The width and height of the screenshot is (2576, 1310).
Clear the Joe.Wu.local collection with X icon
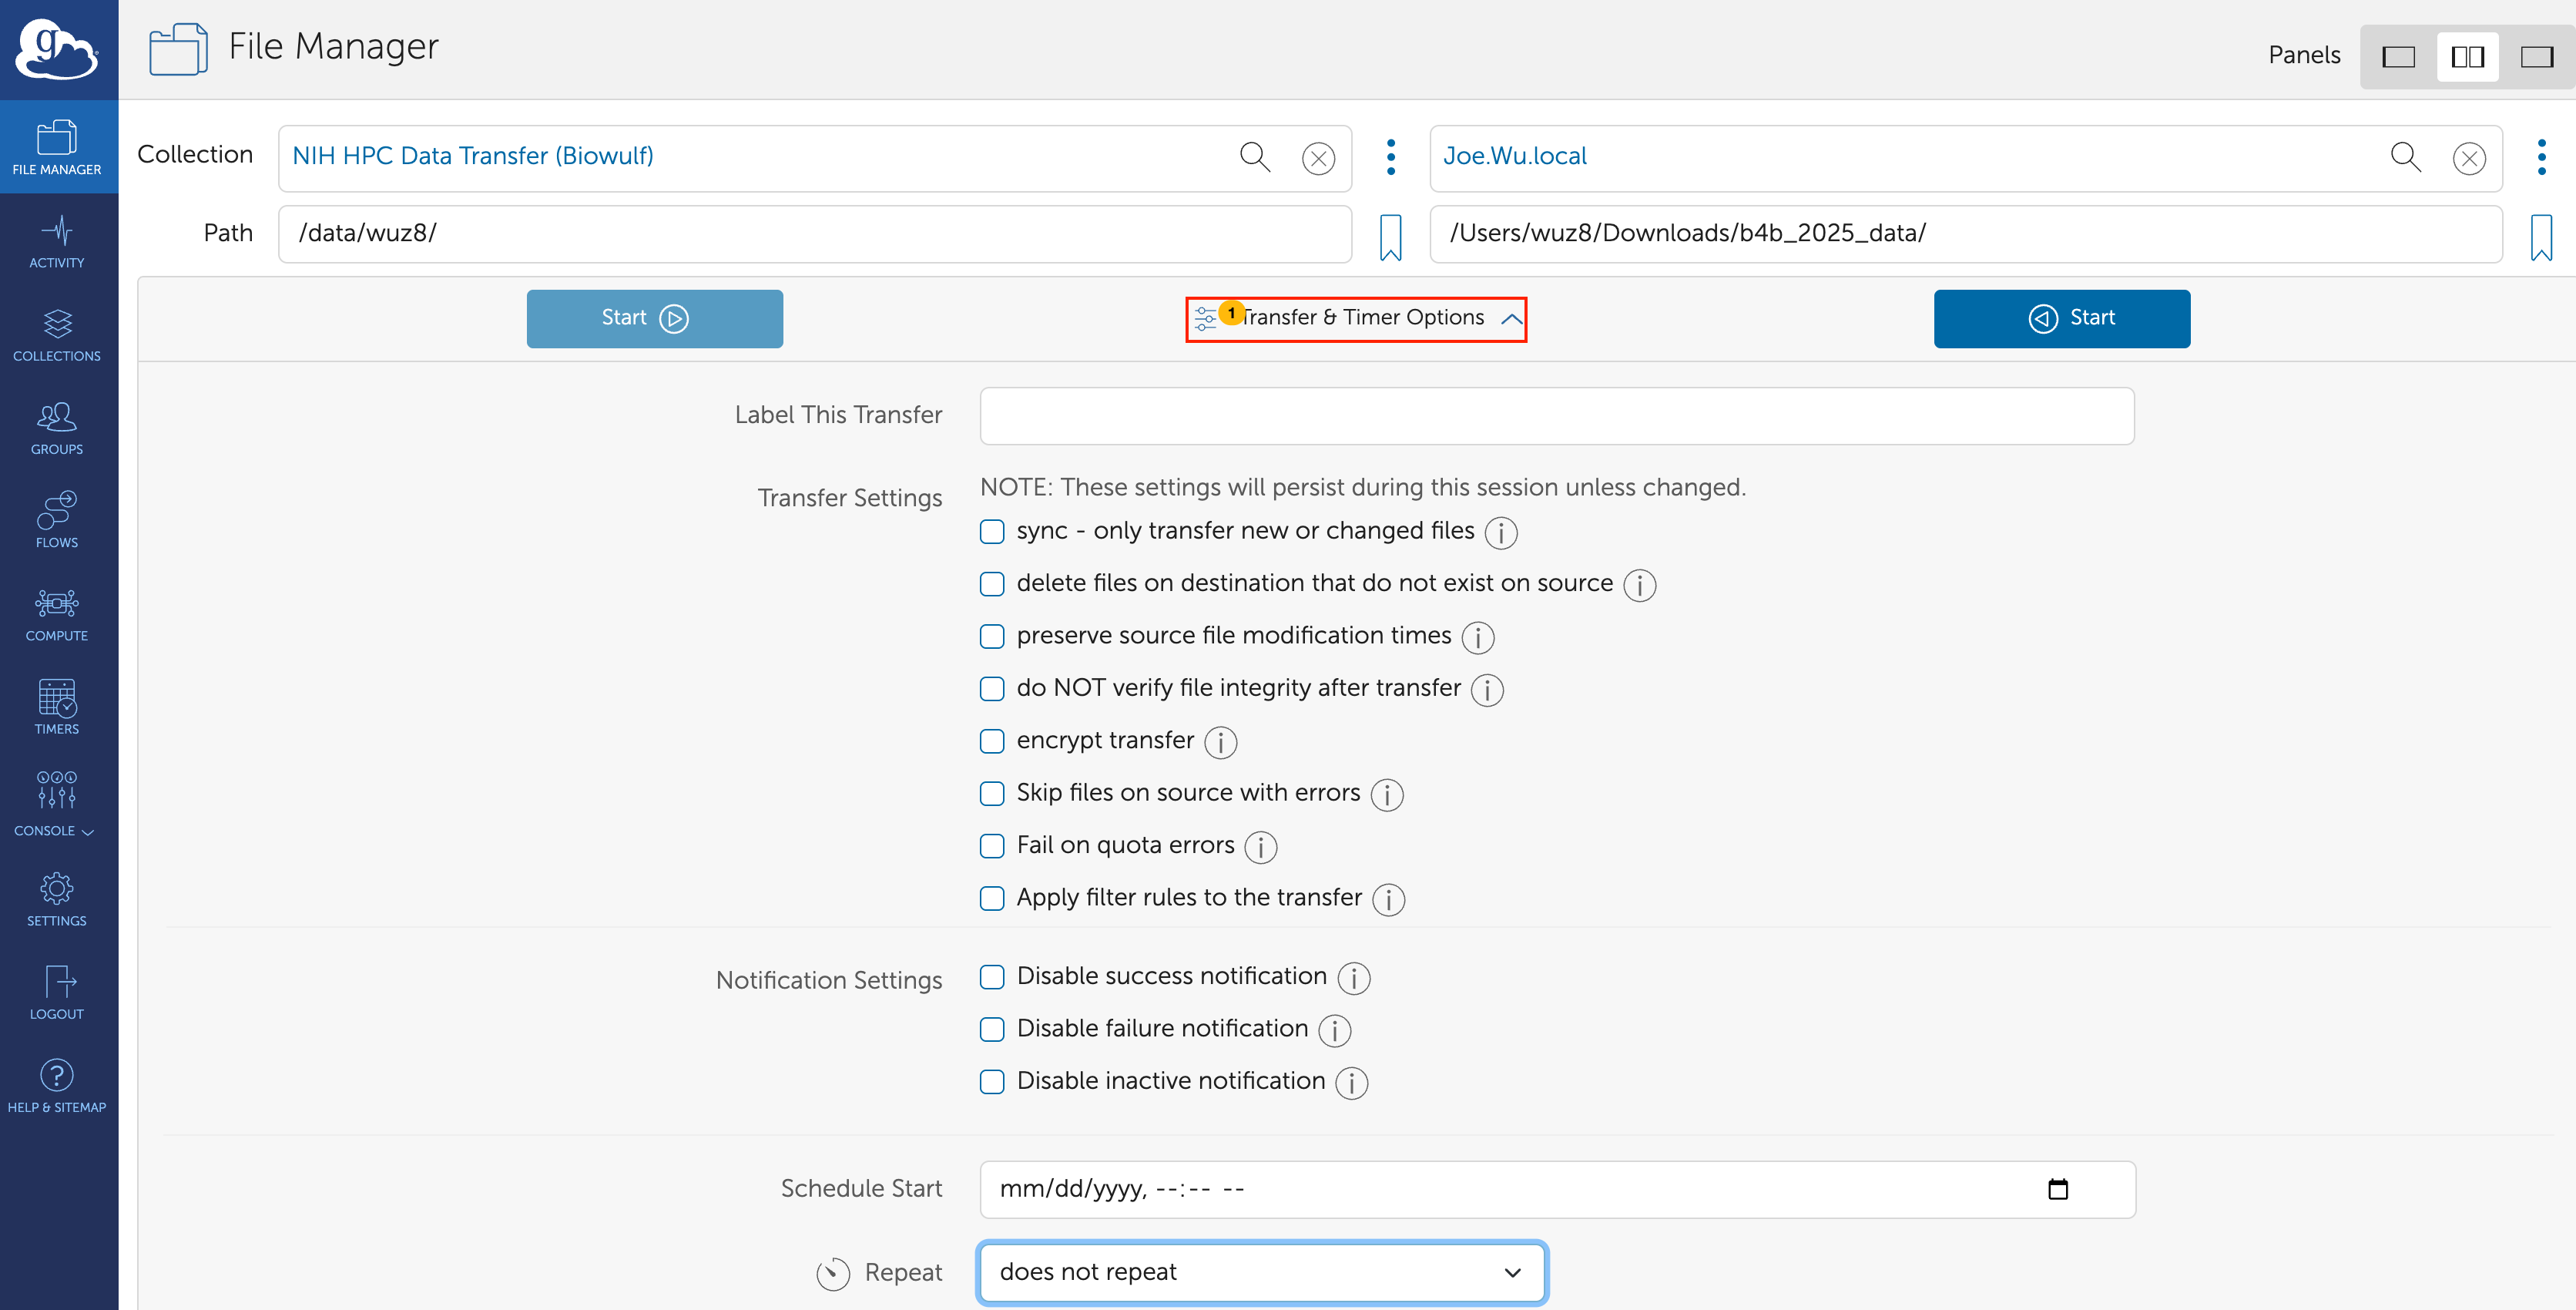click(x=2468, y=158)
